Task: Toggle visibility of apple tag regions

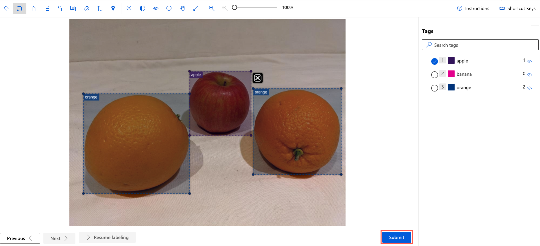Action: 529,61
